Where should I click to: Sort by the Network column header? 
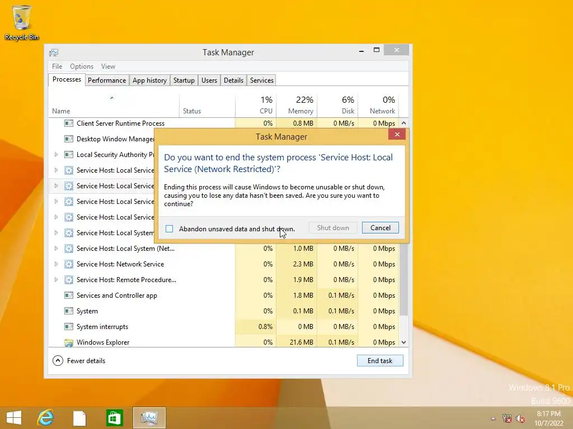pos(378,106)
